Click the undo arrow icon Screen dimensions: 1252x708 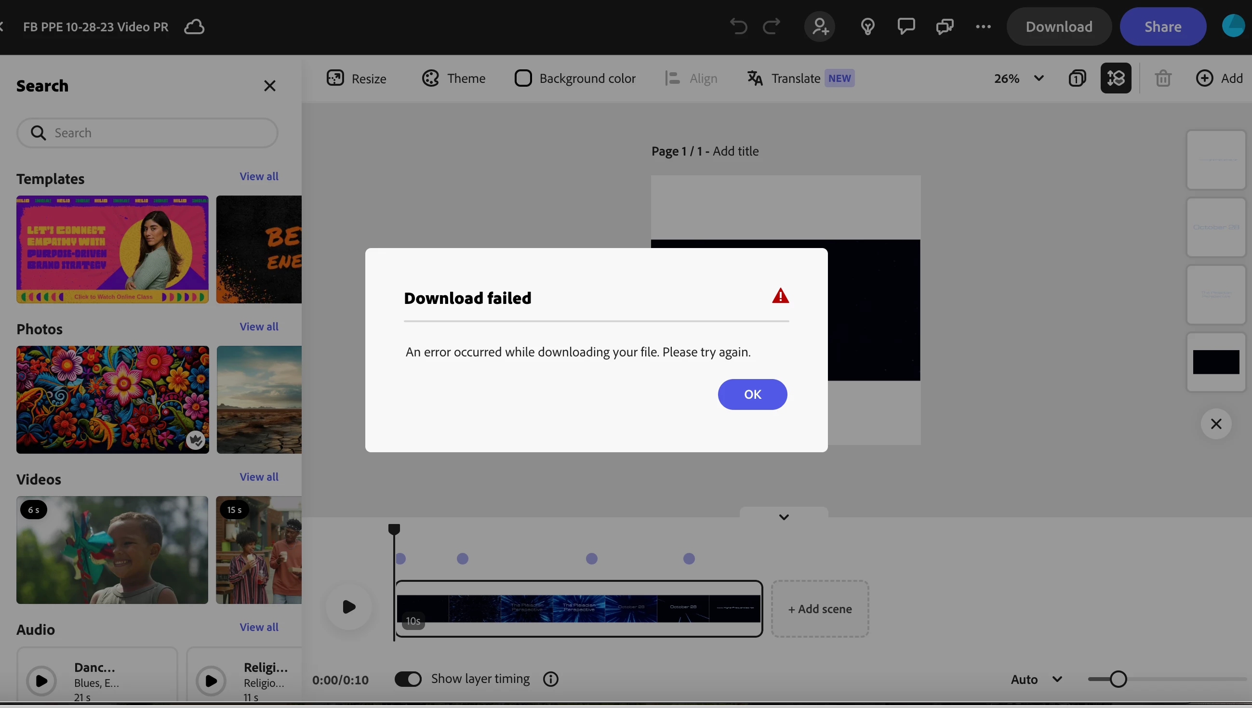coord(738,26)
